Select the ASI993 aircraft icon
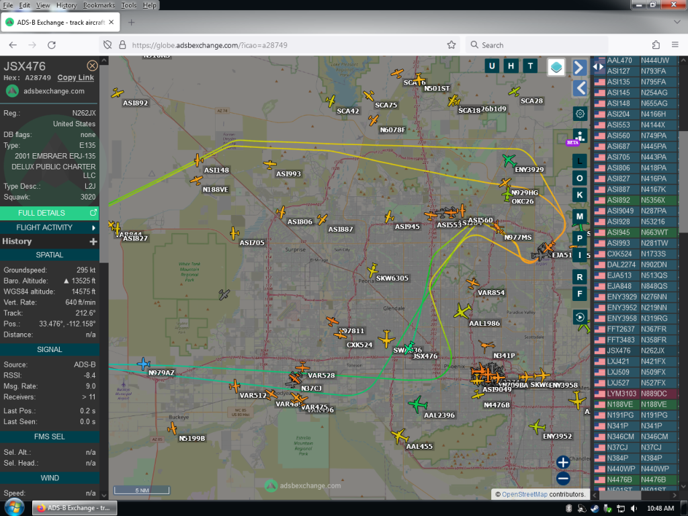The image size is (688, 516). [269, 165]
